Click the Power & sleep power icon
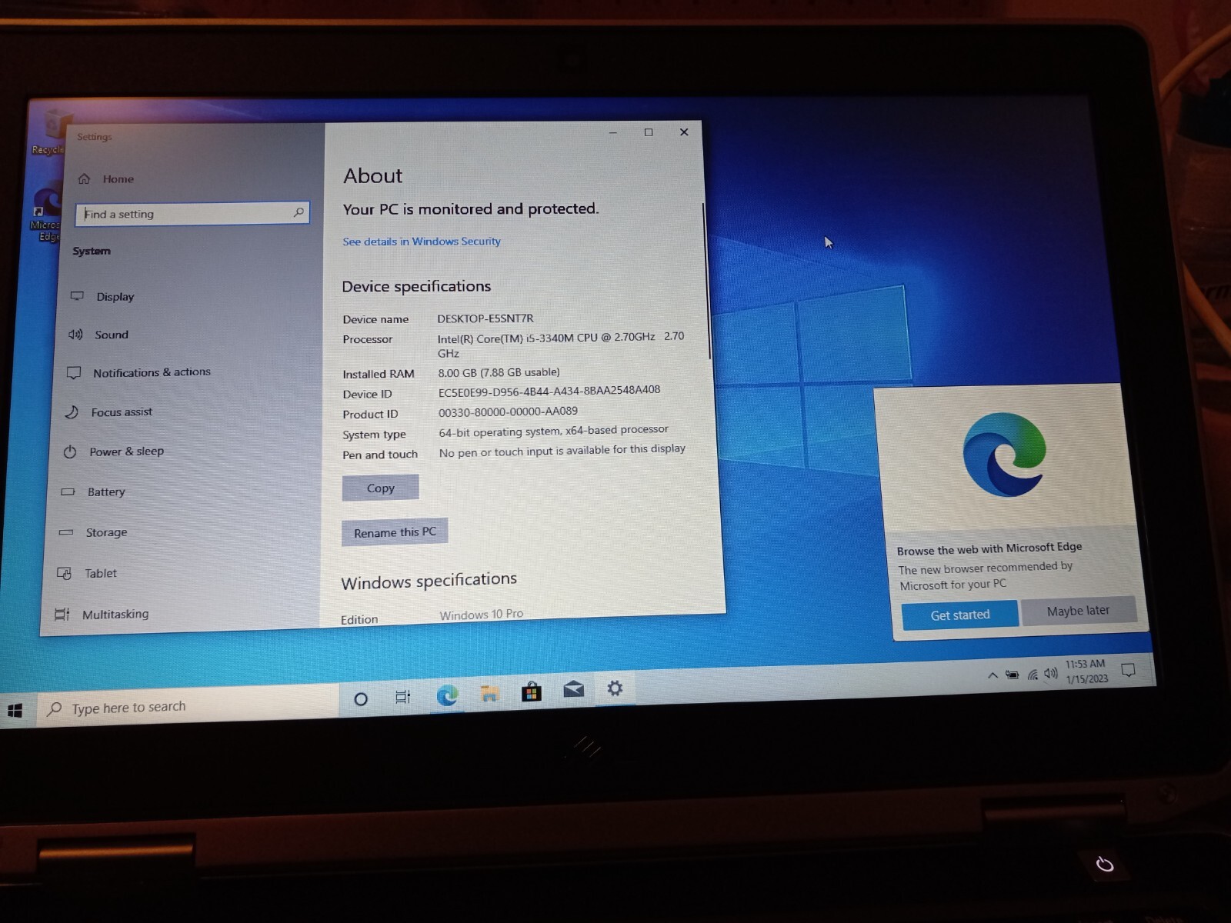 point(70,452)
